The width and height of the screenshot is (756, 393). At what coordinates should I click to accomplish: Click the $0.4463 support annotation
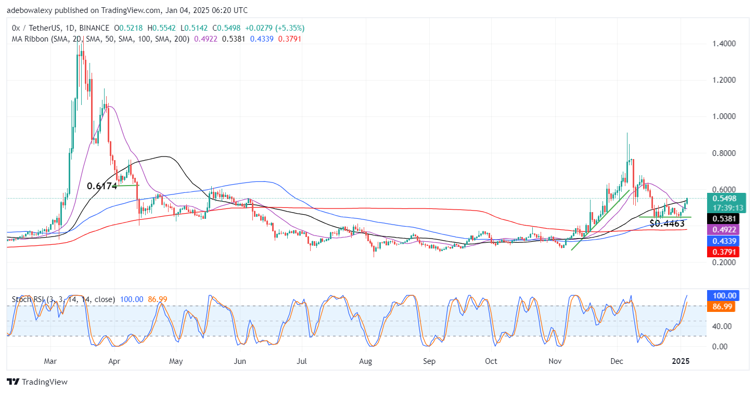(667, 224)
